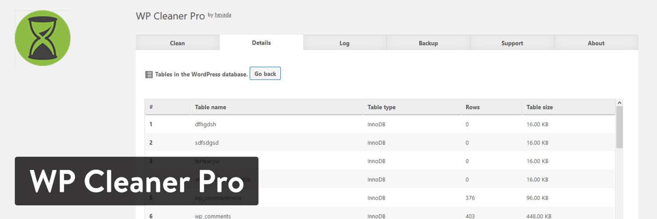Viewport: 657px width, 219px height.
Task: Select the table name 'dfhgdsh'
Action: [x=205, y=124]
